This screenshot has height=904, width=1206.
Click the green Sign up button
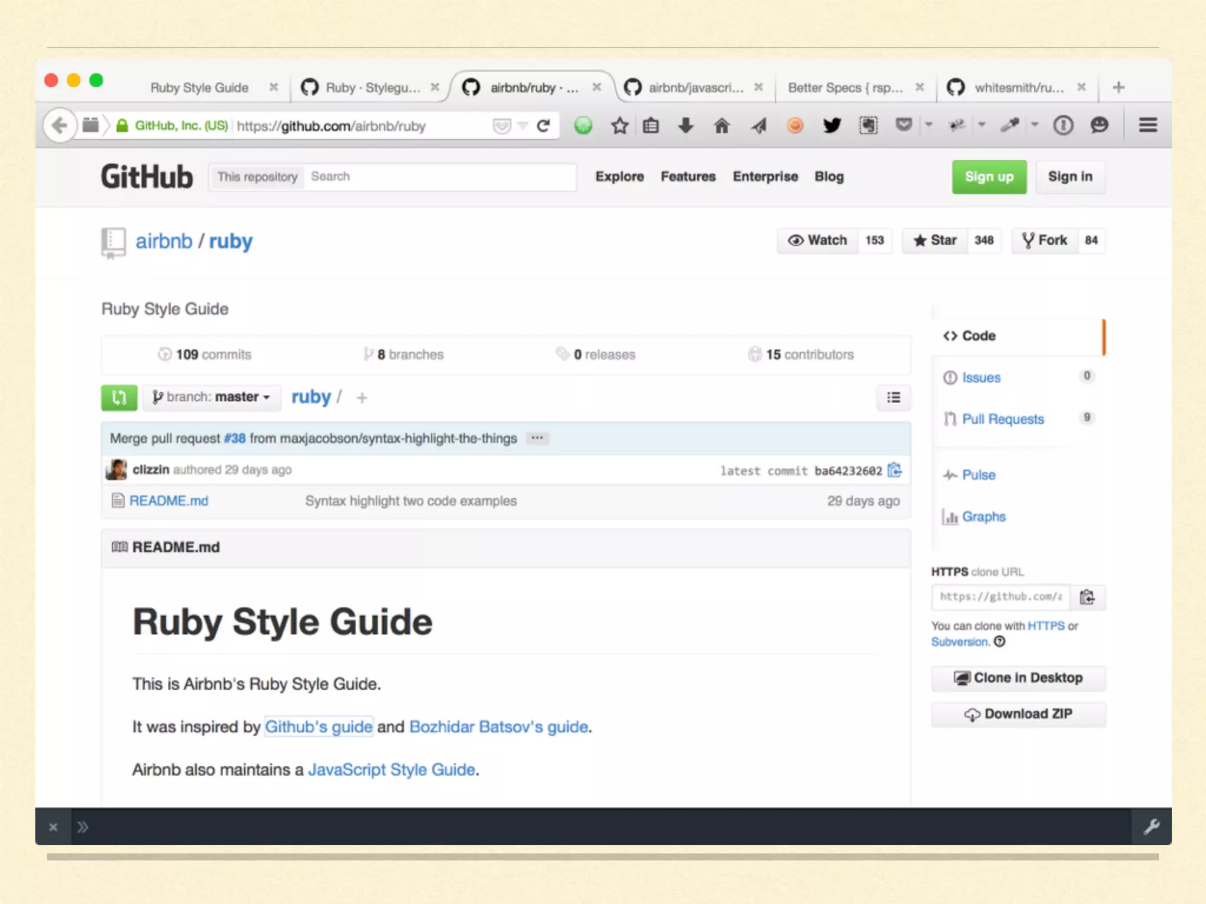pos(989,177)
